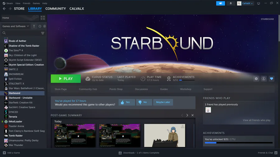Switch library to grid collections view

pos(43,18)
